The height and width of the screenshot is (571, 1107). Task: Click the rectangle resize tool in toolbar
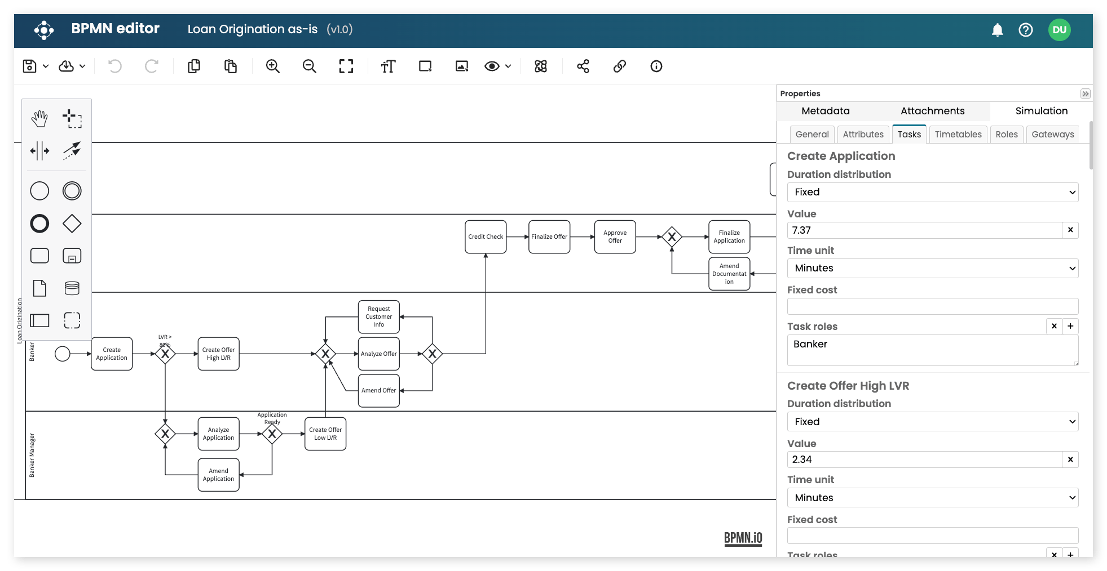425,66
